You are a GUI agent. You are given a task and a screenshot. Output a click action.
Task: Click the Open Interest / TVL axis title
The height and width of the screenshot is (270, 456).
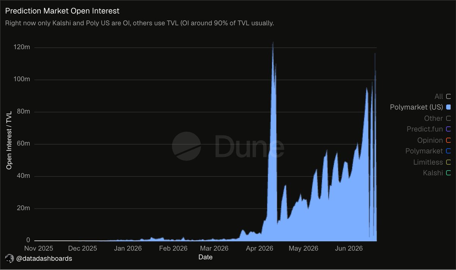pyautogui.click(x=9, y=140)
